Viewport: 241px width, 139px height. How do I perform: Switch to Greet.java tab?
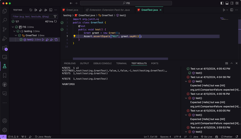point(72,10)
